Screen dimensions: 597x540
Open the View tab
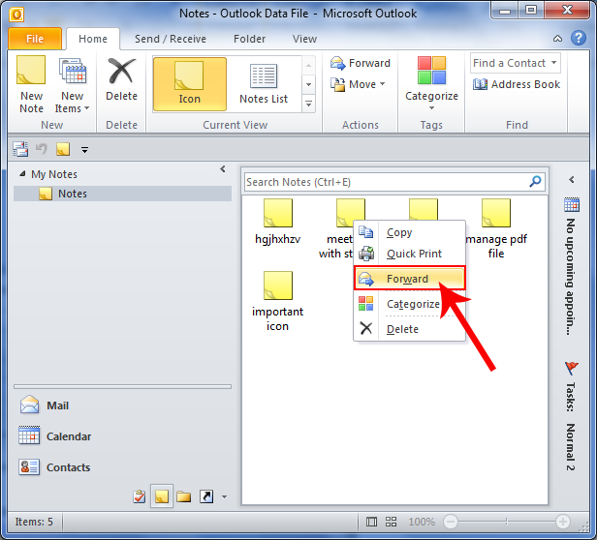tap(304, 39)
